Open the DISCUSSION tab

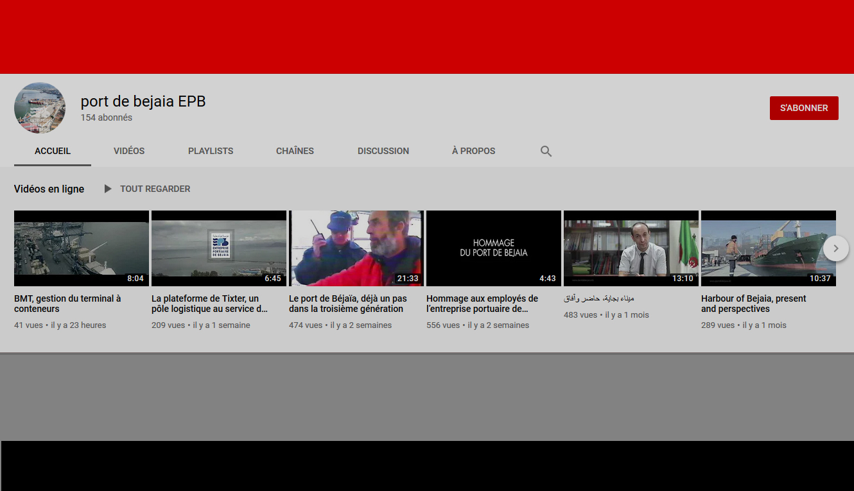(383, 151)
